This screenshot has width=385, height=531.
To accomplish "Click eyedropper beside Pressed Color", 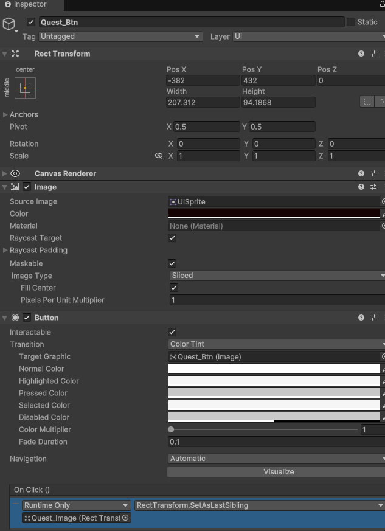I will pyautogui.click(x=383, y=393).
